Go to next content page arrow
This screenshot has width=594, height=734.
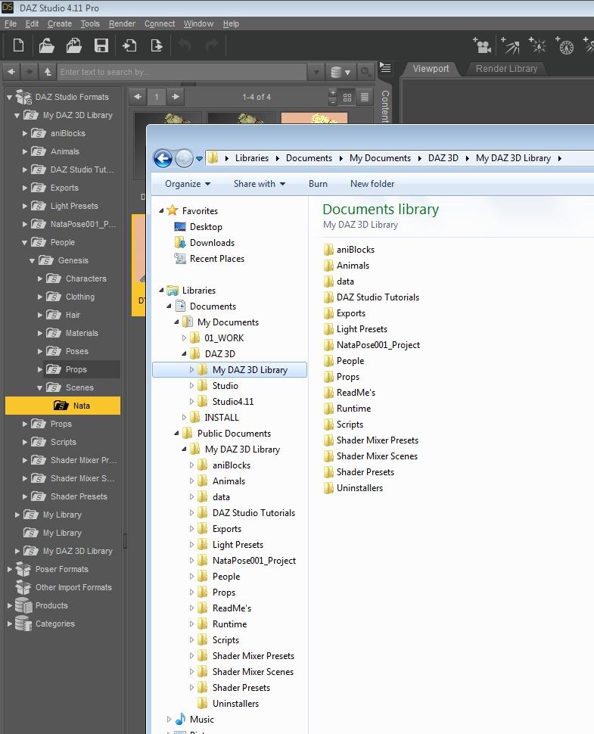(176, 97)
